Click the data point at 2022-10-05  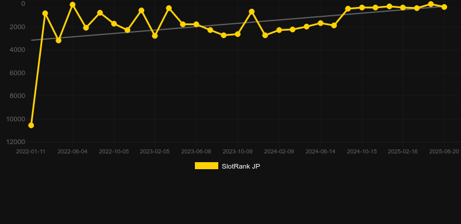[114, 23]
